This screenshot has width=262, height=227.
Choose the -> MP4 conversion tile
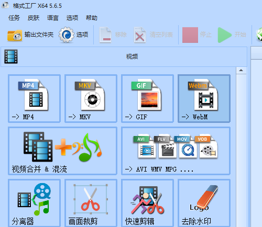pyautogui.click(x=34, y=98)
